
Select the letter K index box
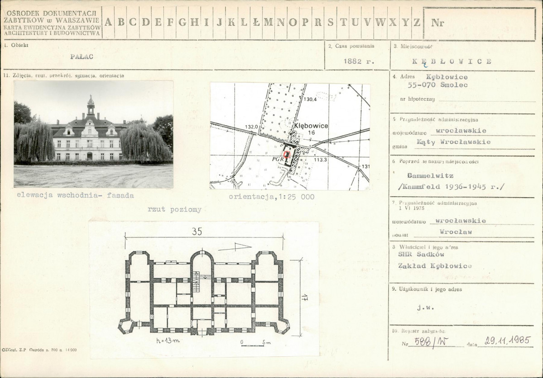[x=232, y=23]
